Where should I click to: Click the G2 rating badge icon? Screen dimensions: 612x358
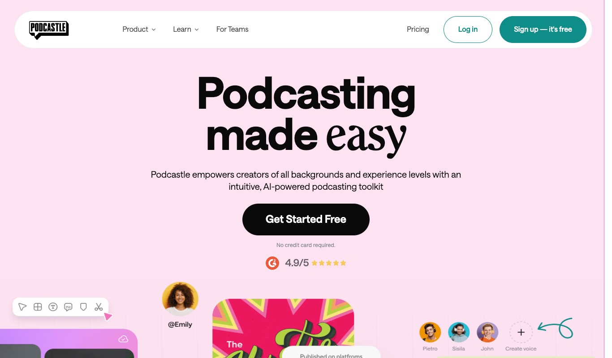pos(272,263)
